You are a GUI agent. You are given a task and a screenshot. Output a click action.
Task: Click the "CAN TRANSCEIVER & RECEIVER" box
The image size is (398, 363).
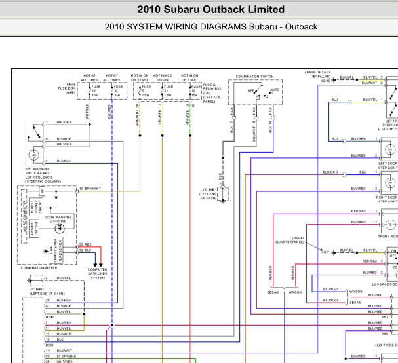(56, 250)
